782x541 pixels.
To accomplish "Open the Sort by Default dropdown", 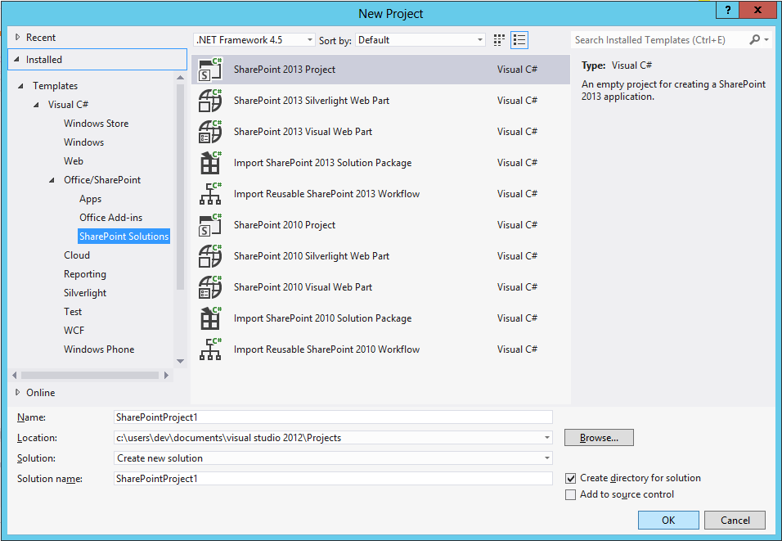I will (420, 40).
